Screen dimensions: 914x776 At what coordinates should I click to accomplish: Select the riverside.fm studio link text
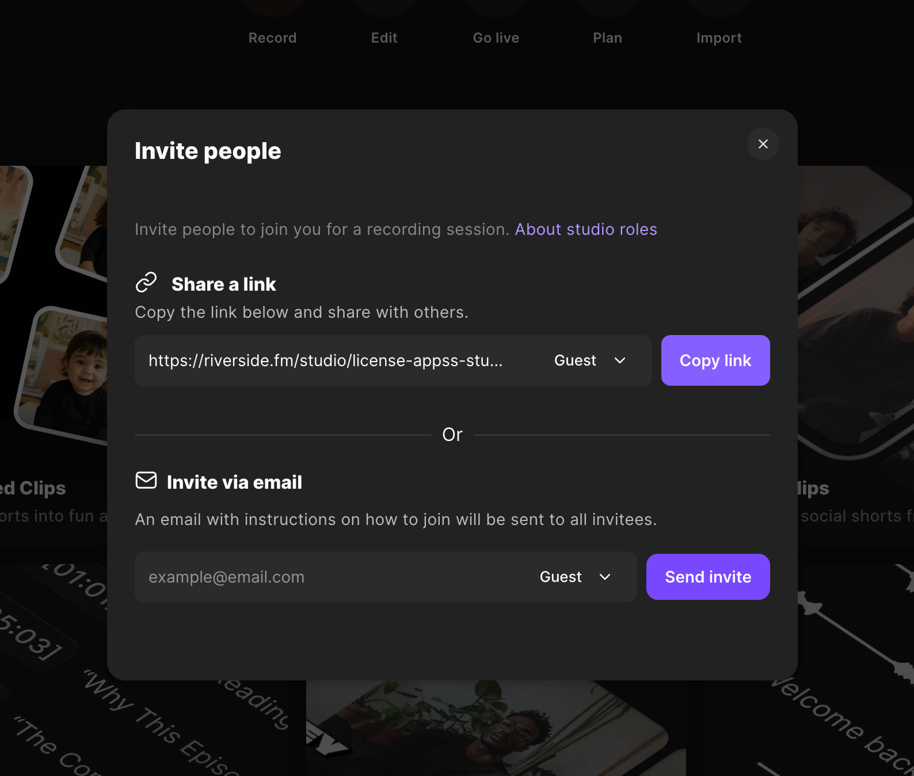point(326,360)
